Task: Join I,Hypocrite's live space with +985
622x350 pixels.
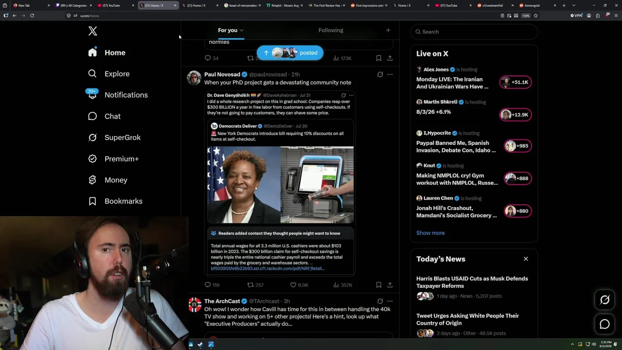Action: [x=518, y=146]
